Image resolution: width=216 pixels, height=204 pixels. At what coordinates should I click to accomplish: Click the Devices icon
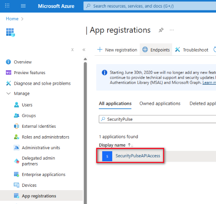click(x=16, y=185)
